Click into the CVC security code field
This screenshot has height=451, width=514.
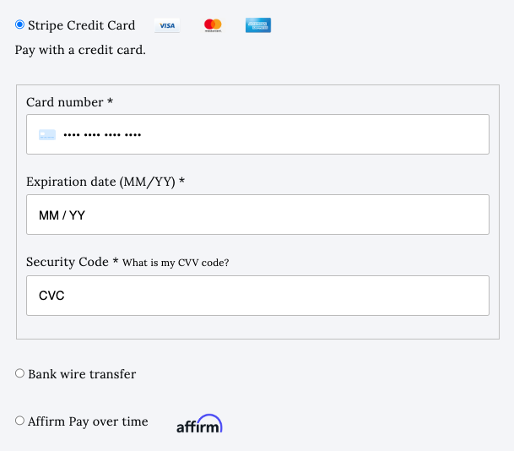tap(257, 296)
